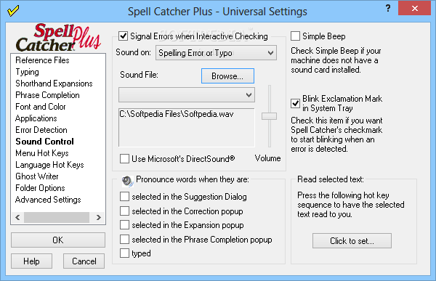Click the category list left scroll arrow
This screenshot has height=281, width=436.
[17, 217]
